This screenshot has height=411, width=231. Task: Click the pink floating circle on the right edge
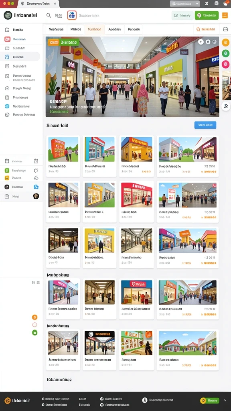225,64
